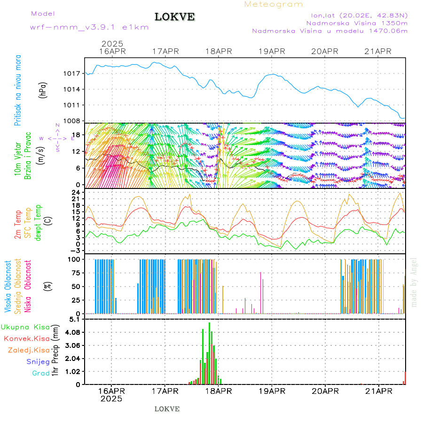Viewport: 423px width, 423px height.
Task: Select the 24 temperature tick
Action: (x=76, y=192)
